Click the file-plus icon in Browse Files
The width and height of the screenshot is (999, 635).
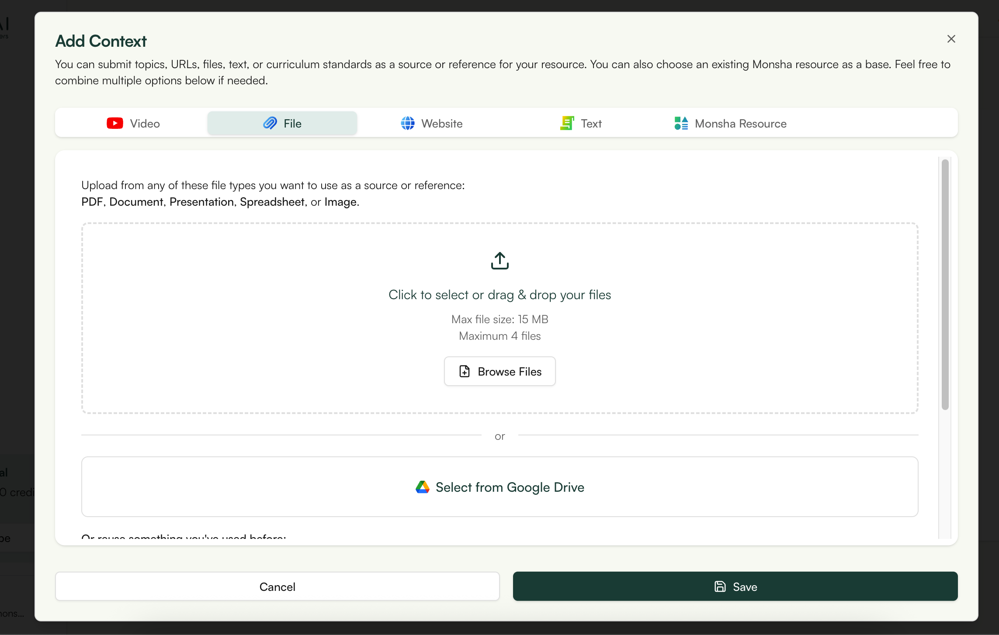[x=465, y=372]
